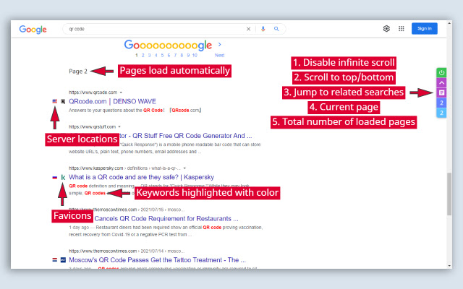463x289 pixels.
Task: Open the Google apps grid
Action: 401,29
